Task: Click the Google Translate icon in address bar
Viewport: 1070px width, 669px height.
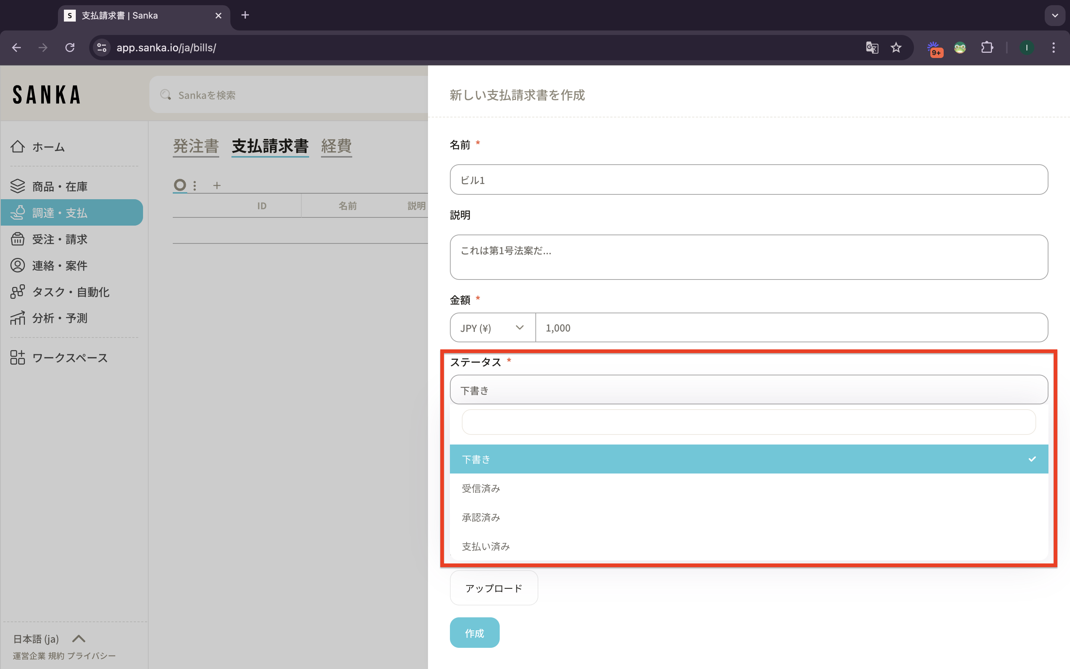Action: pyautogui.click(x=872, y=47)
